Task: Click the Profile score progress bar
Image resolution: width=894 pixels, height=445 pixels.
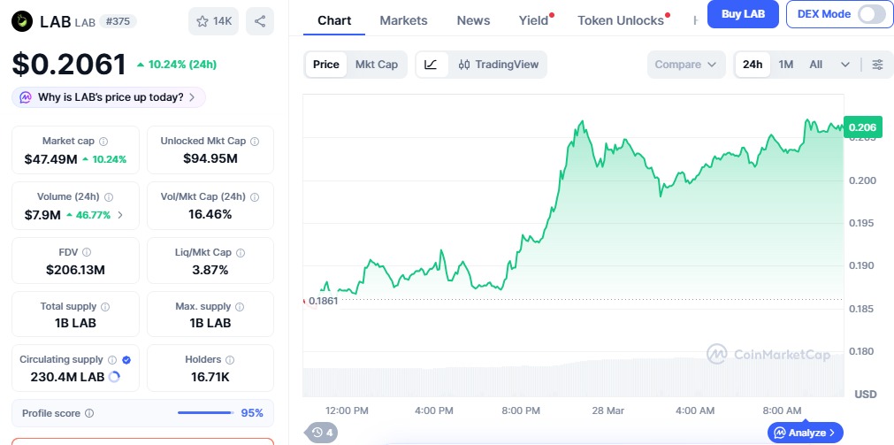Action: click(x=205, y=412)
